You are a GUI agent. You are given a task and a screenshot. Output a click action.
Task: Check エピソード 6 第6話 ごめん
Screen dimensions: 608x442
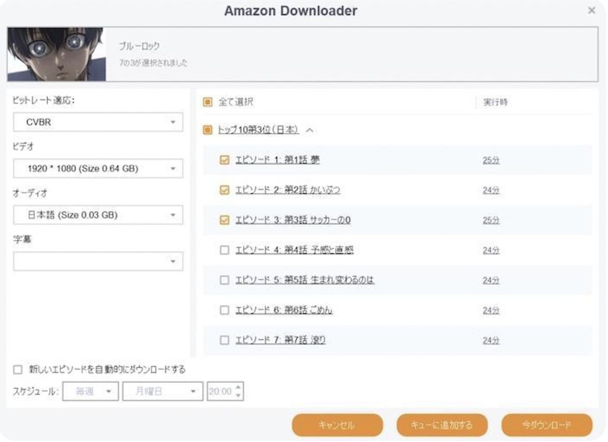(224, 310)
